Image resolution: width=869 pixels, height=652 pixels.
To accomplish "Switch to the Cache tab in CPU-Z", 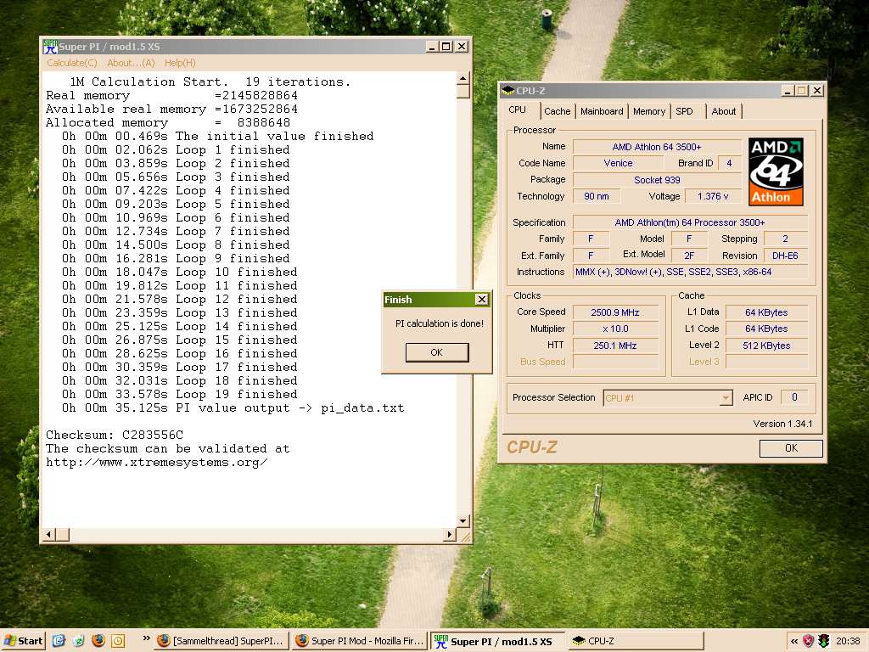I will 557,111.
